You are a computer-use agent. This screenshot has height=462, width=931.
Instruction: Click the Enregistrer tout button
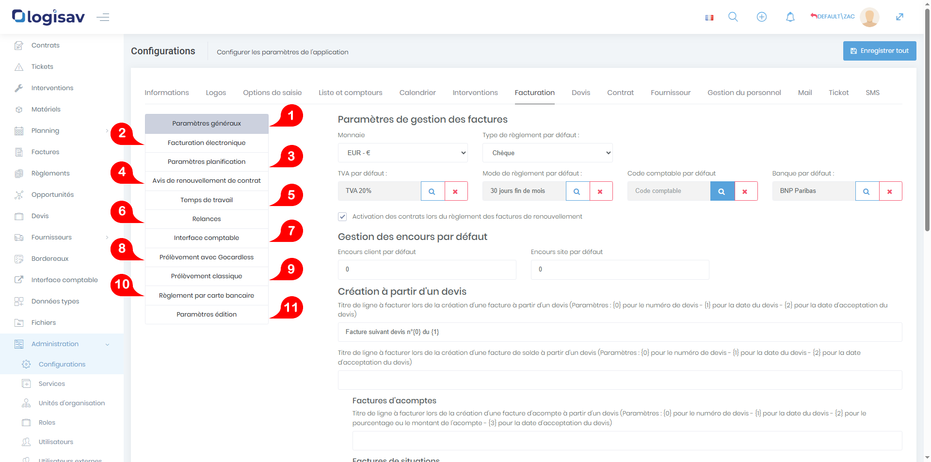click(x=879, y=51)
